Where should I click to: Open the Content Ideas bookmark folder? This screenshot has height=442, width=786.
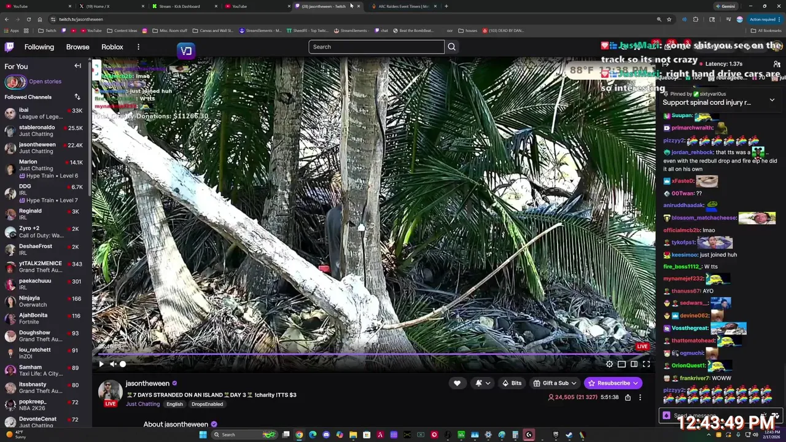(122, 30)
